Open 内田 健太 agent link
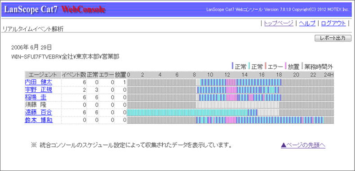Image resolution: width=355 pixels, height=171 pixels. click(39, 82)
